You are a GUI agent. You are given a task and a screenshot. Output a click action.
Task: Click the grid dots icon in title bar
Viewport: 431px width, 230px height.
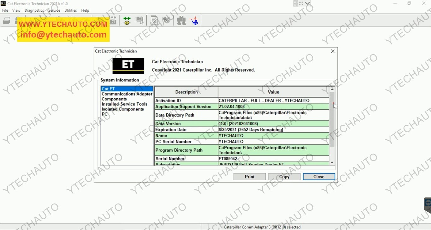click(296, 3)
